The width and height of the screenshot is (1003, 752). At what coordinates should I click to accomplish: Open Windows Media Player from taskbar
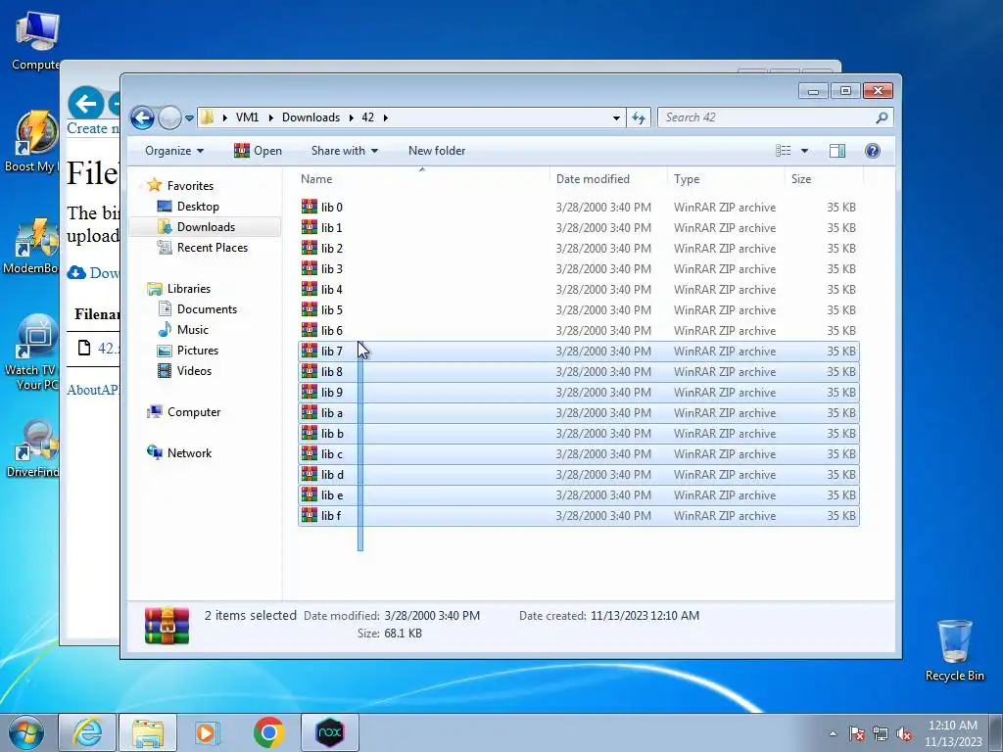pos(207,732)
